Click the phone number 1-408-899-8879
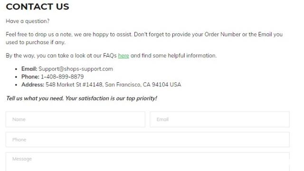This screenshot has width=304, height=171. pyautogui.click(x=62, y=77)
